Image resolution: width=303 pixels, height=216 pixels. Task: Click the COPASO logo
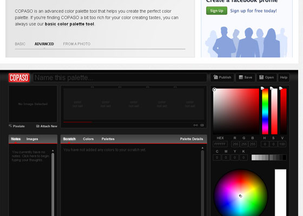(19, 78)
